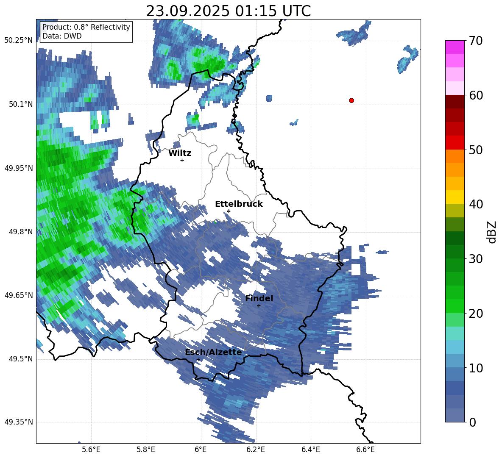Image resolution: width=502 pixels, height=458 pixels.
Task: Click the 5.8°E longitude label
Action: [x=146, y=450]
